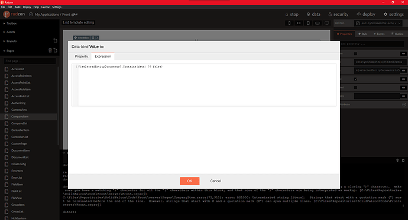This screenshot has height=220, width=408.
Task: Click the add new page icon
Action: pos(55,50)
